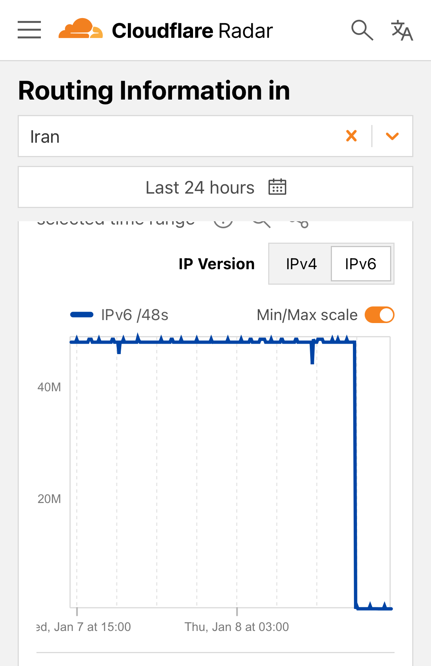Click the partly hidden magnifier icon above chart
Viewport: 431px width, 666px height.
261,223
